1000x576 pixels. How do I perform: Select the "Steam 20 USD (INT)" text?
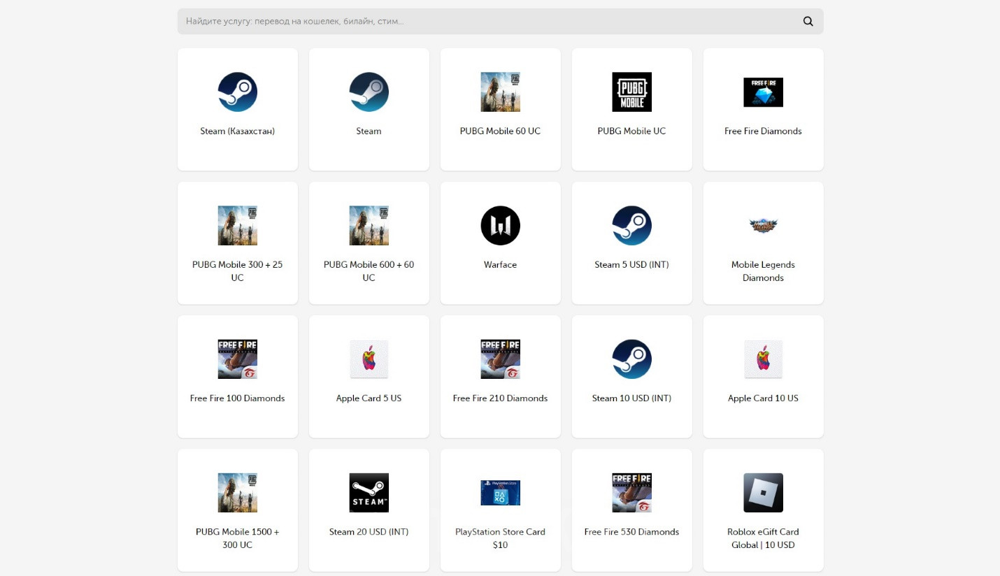pyautogui.click(x=369, y=532)
